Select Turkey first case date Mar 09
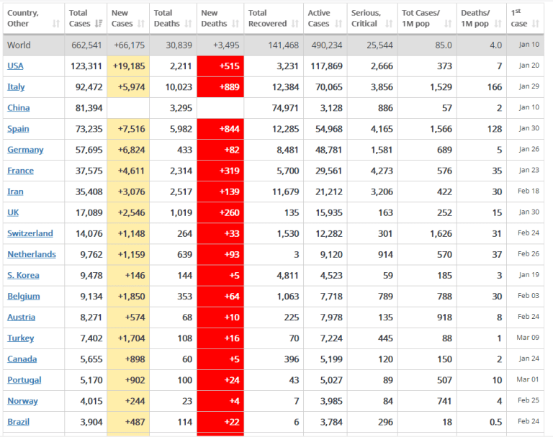553x437 pixels. pos(528,338)
